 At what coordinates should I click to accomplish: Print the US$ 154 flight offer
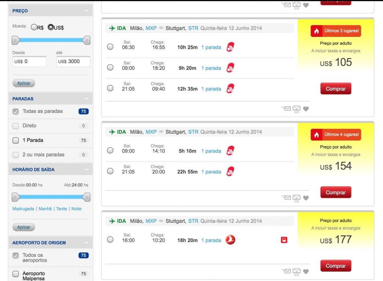[296, 198]
